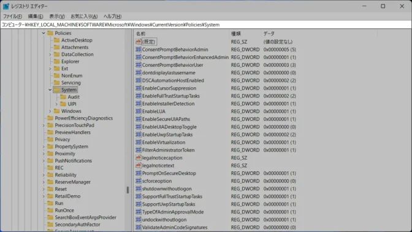Click the DWORD icon of shutdownwithoutlogon

tap(138, 188)
